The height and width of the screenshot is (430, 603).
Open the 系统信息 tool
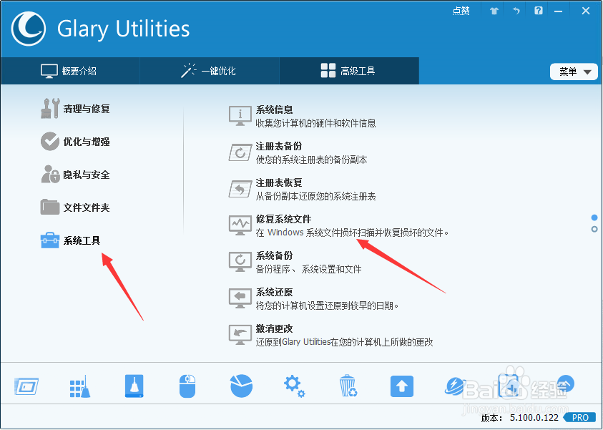coord(303,116)
